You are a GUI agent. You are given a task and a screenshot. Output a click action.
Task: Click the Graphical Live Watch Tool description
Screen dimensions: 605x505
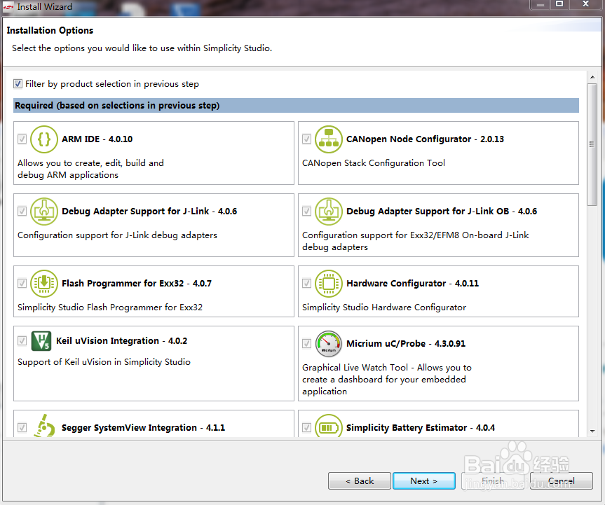pos(386,380)
